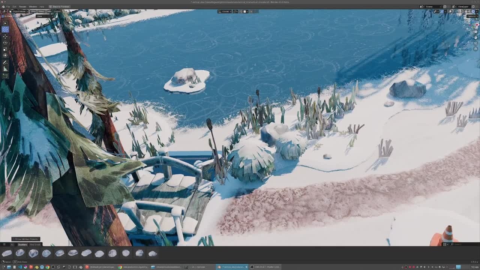The width and height of the screenshot is (480, 270).
Task: Select the Move tool in the toolbar
Action: tap(5, 36)
